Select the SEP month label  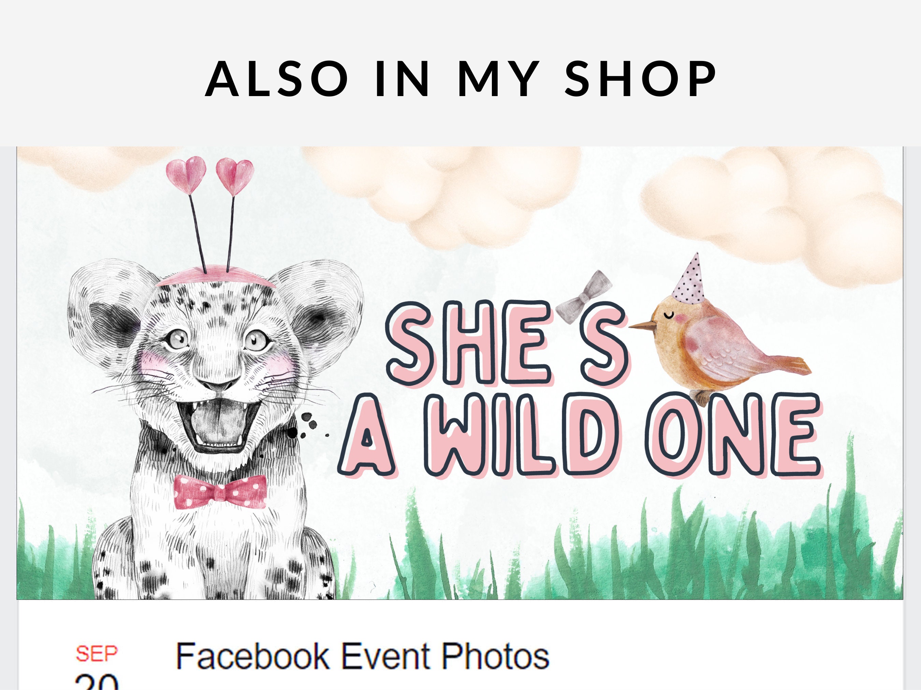(x=97, y=654)
